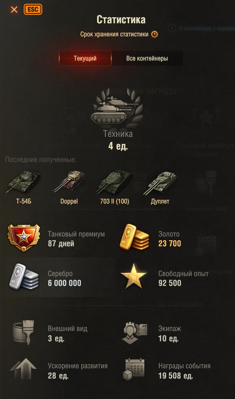235x399 pixels.
Task: Switch to the Все контейнеры tab
Action: pos(147,58)
